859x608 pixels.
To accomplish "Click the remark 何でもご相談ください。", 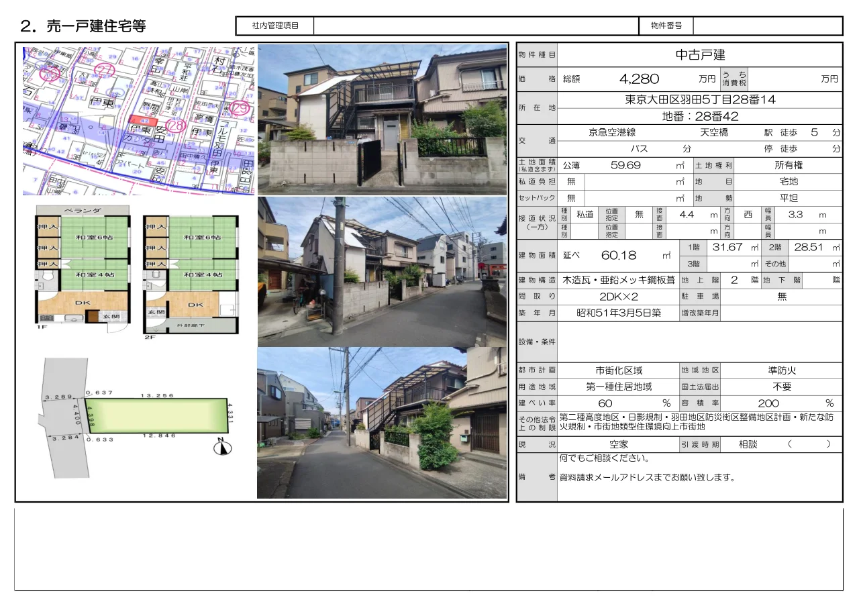I will (x=604, y=459).
